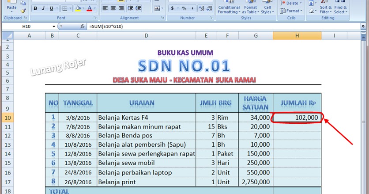This screenshot has height=194, width=369.
Task: Open Alignment dialog launcher
Action: tap(162, 18)
